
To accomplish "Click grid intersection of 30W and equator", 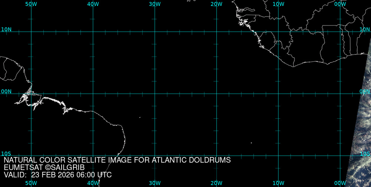I will pos(155,93).
